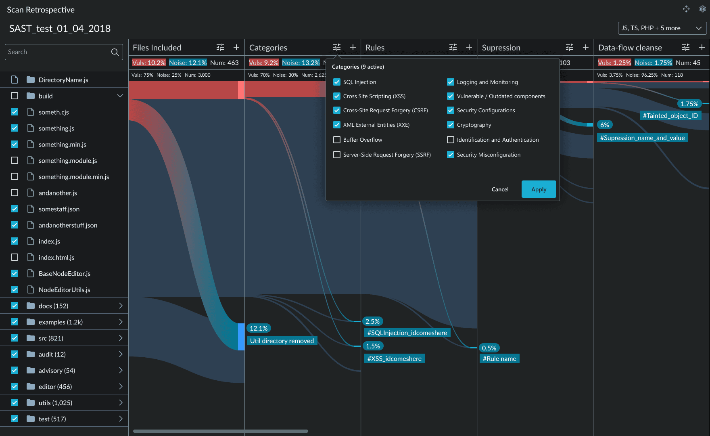Viewport: 710px width, 436px height.
Task: Uncheck the SQL Injection category
Action: pos(337,82)
